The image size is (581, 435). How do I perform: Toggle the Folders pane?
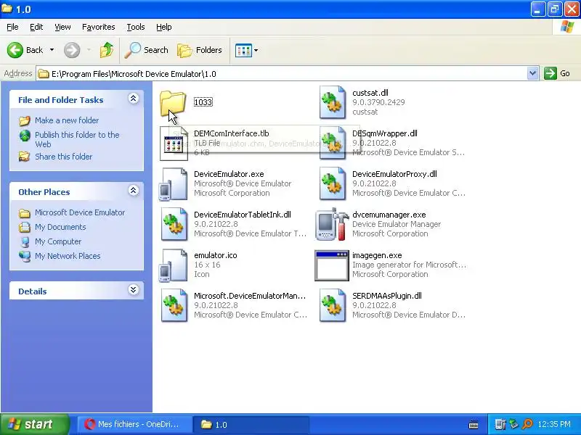[x=200, y=50]
